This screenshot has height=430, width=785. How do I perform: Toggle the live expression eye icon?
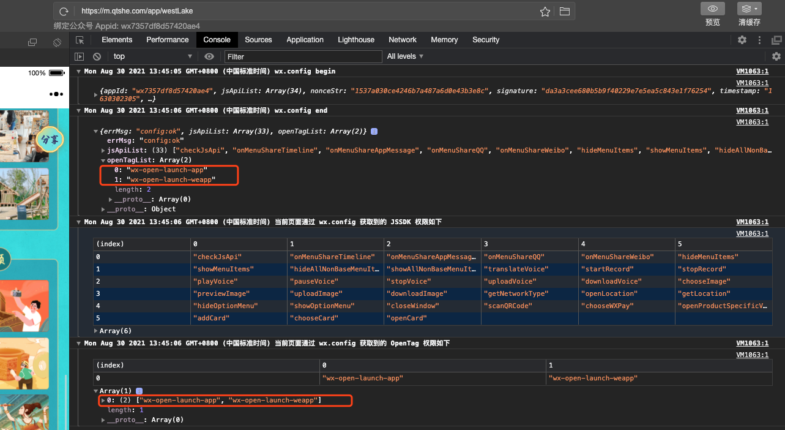[209, 56]
